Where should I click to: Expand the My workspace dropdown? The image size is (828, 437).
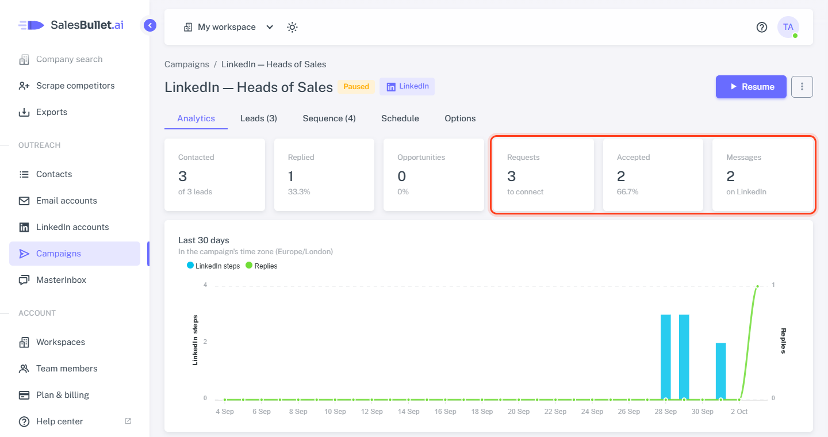[x=229, y=27]
